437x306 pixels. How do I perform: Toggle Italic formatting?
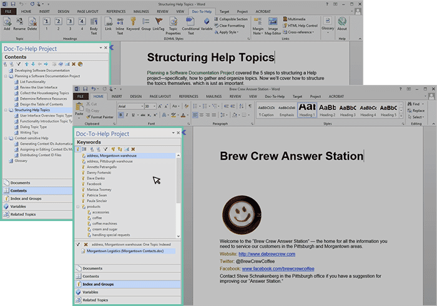(127, 115)
